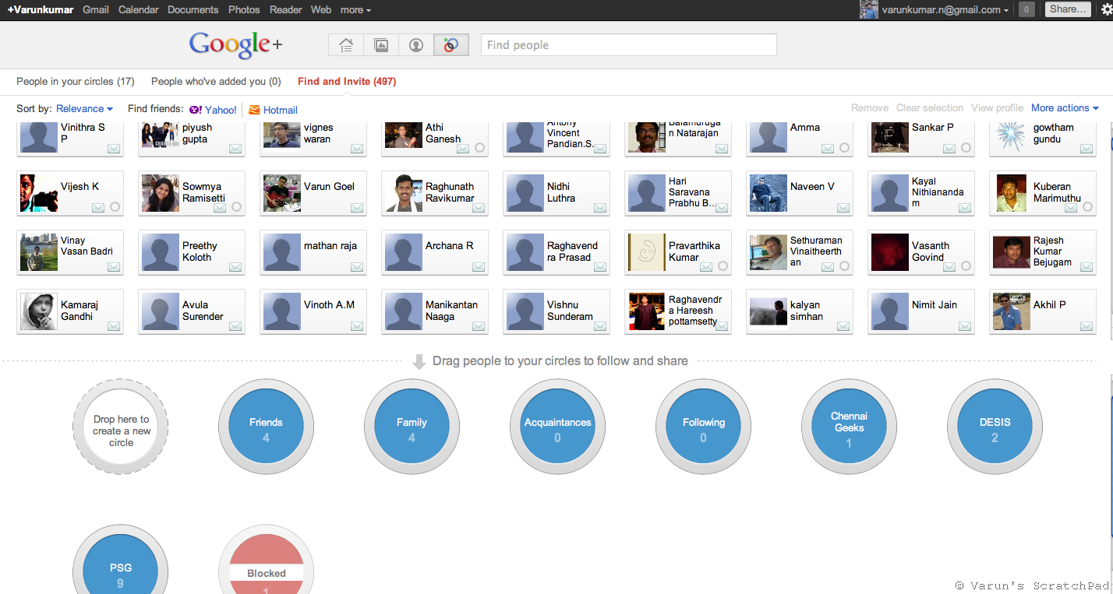Click circle marker on Vijesh K card
The height and width of the screenshot is (594, 1113).
[x=115, y=207]
